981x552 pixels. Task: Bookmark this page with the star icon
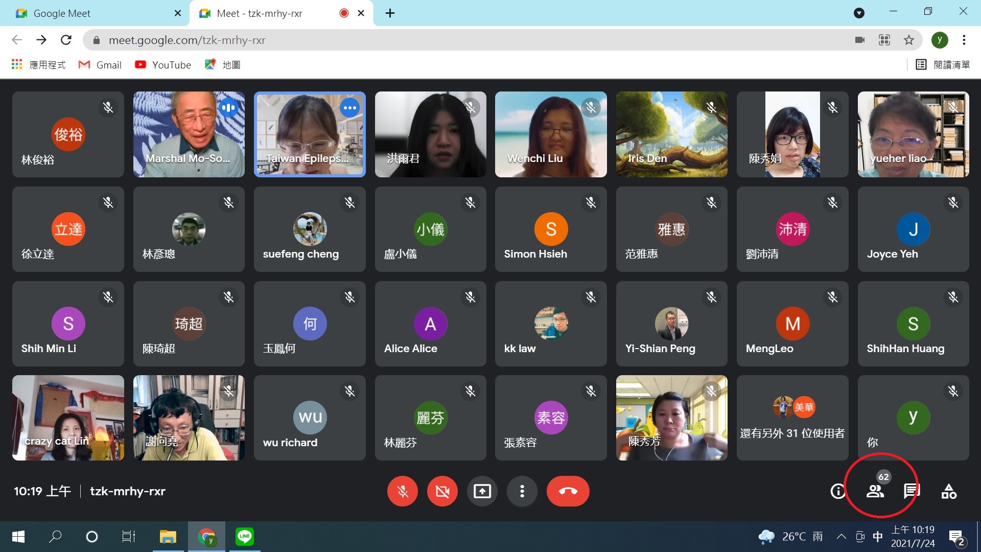[909, 40]
